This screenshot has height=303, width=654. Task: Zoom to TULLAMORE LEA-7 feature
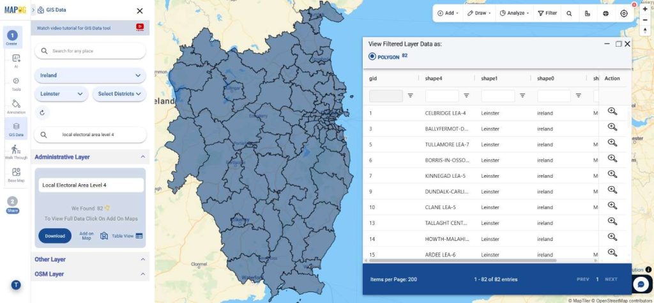[x=612, y=143]
